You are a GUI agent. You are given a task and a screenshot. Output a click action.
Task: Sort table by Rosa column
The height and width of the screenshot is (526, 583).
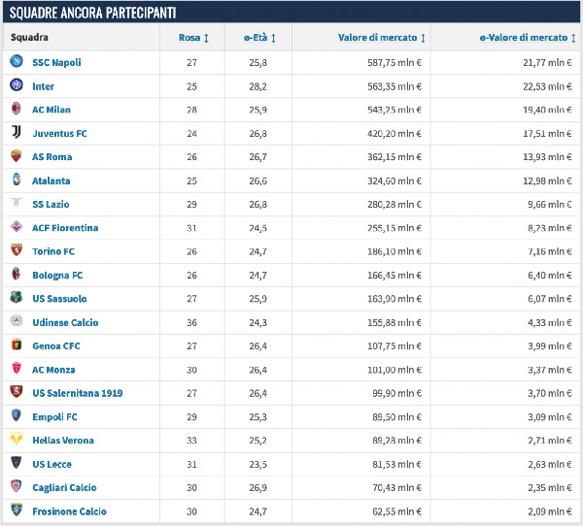pyautogui.click(x=193, y=38)
